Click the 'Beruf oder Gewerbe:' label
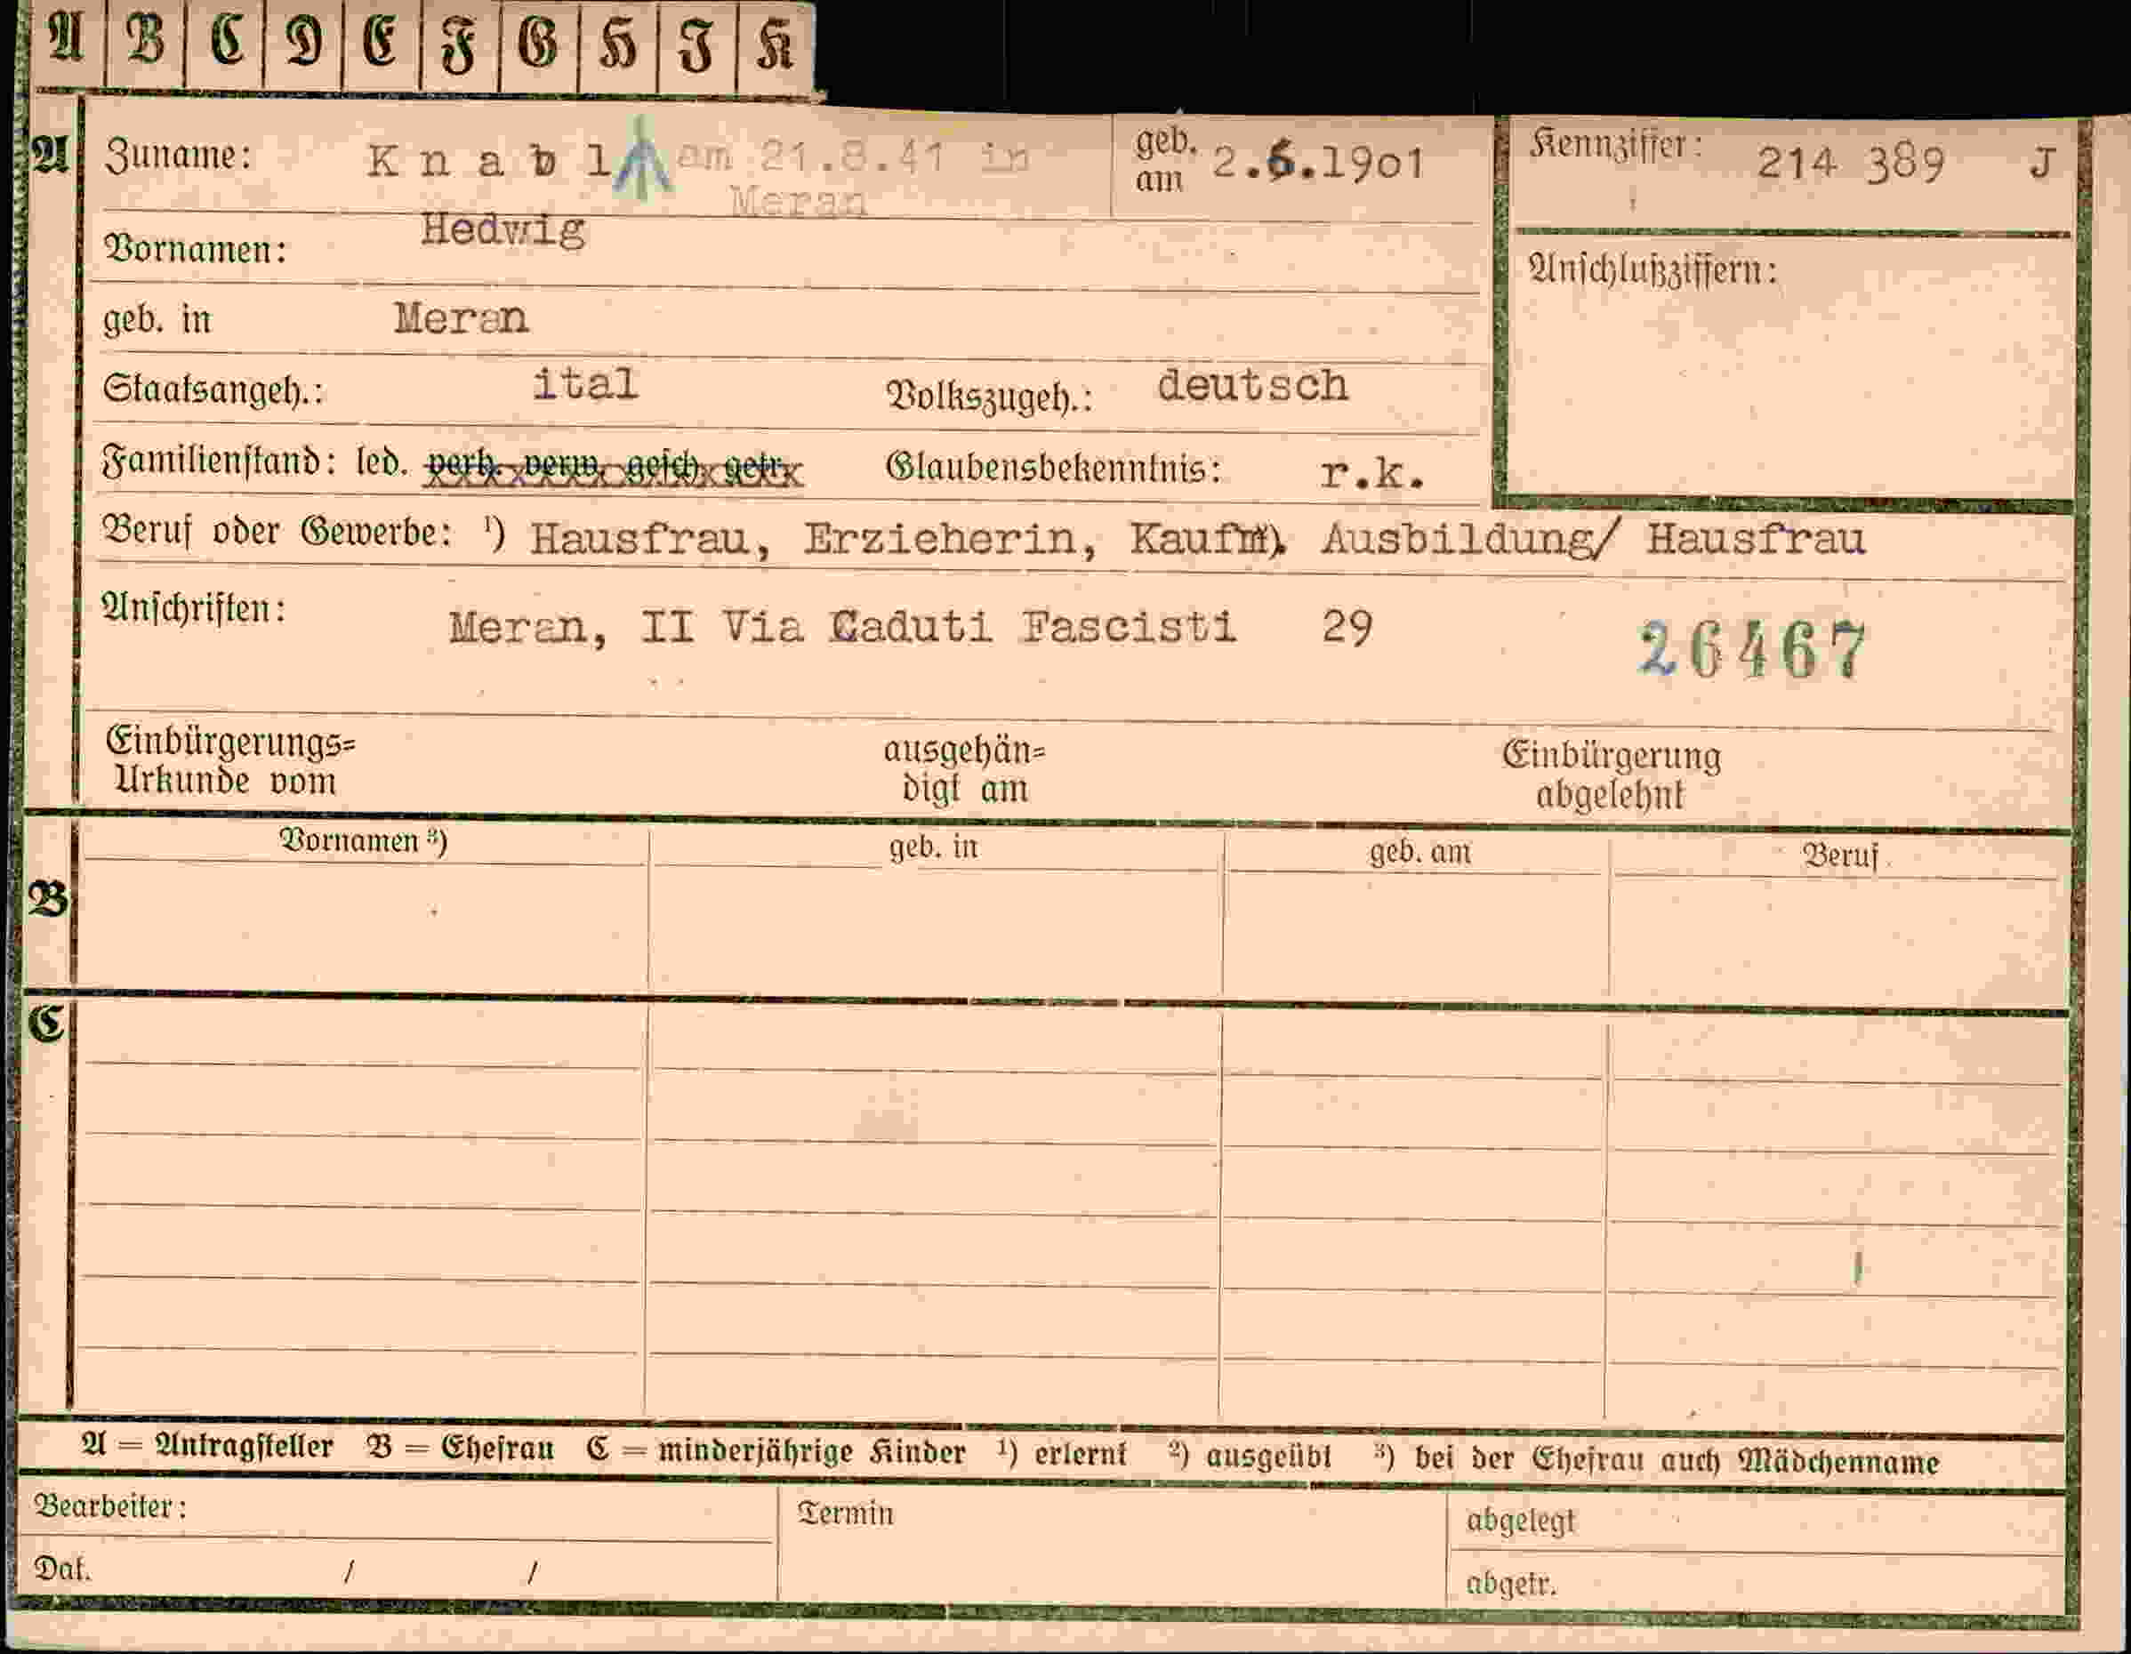 pyautogui.click(x=277, y=532)
